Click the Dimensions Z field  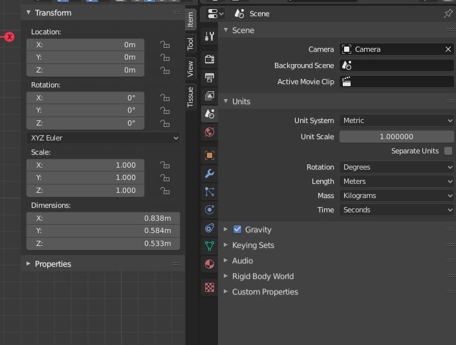(x=103, y=243)
